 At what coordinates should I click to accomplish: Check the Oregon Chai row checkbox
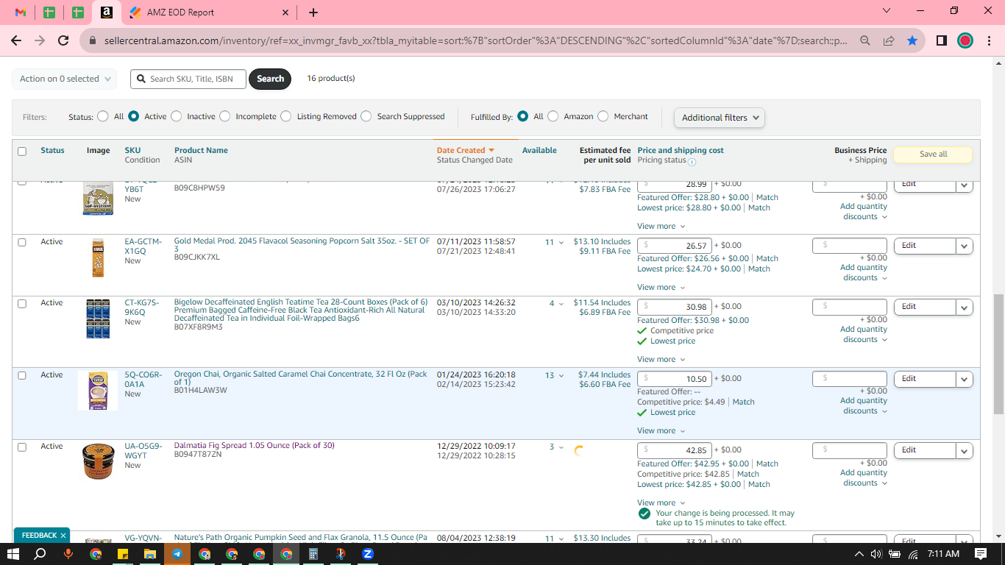pyautogui.click(x=22, y=375)
